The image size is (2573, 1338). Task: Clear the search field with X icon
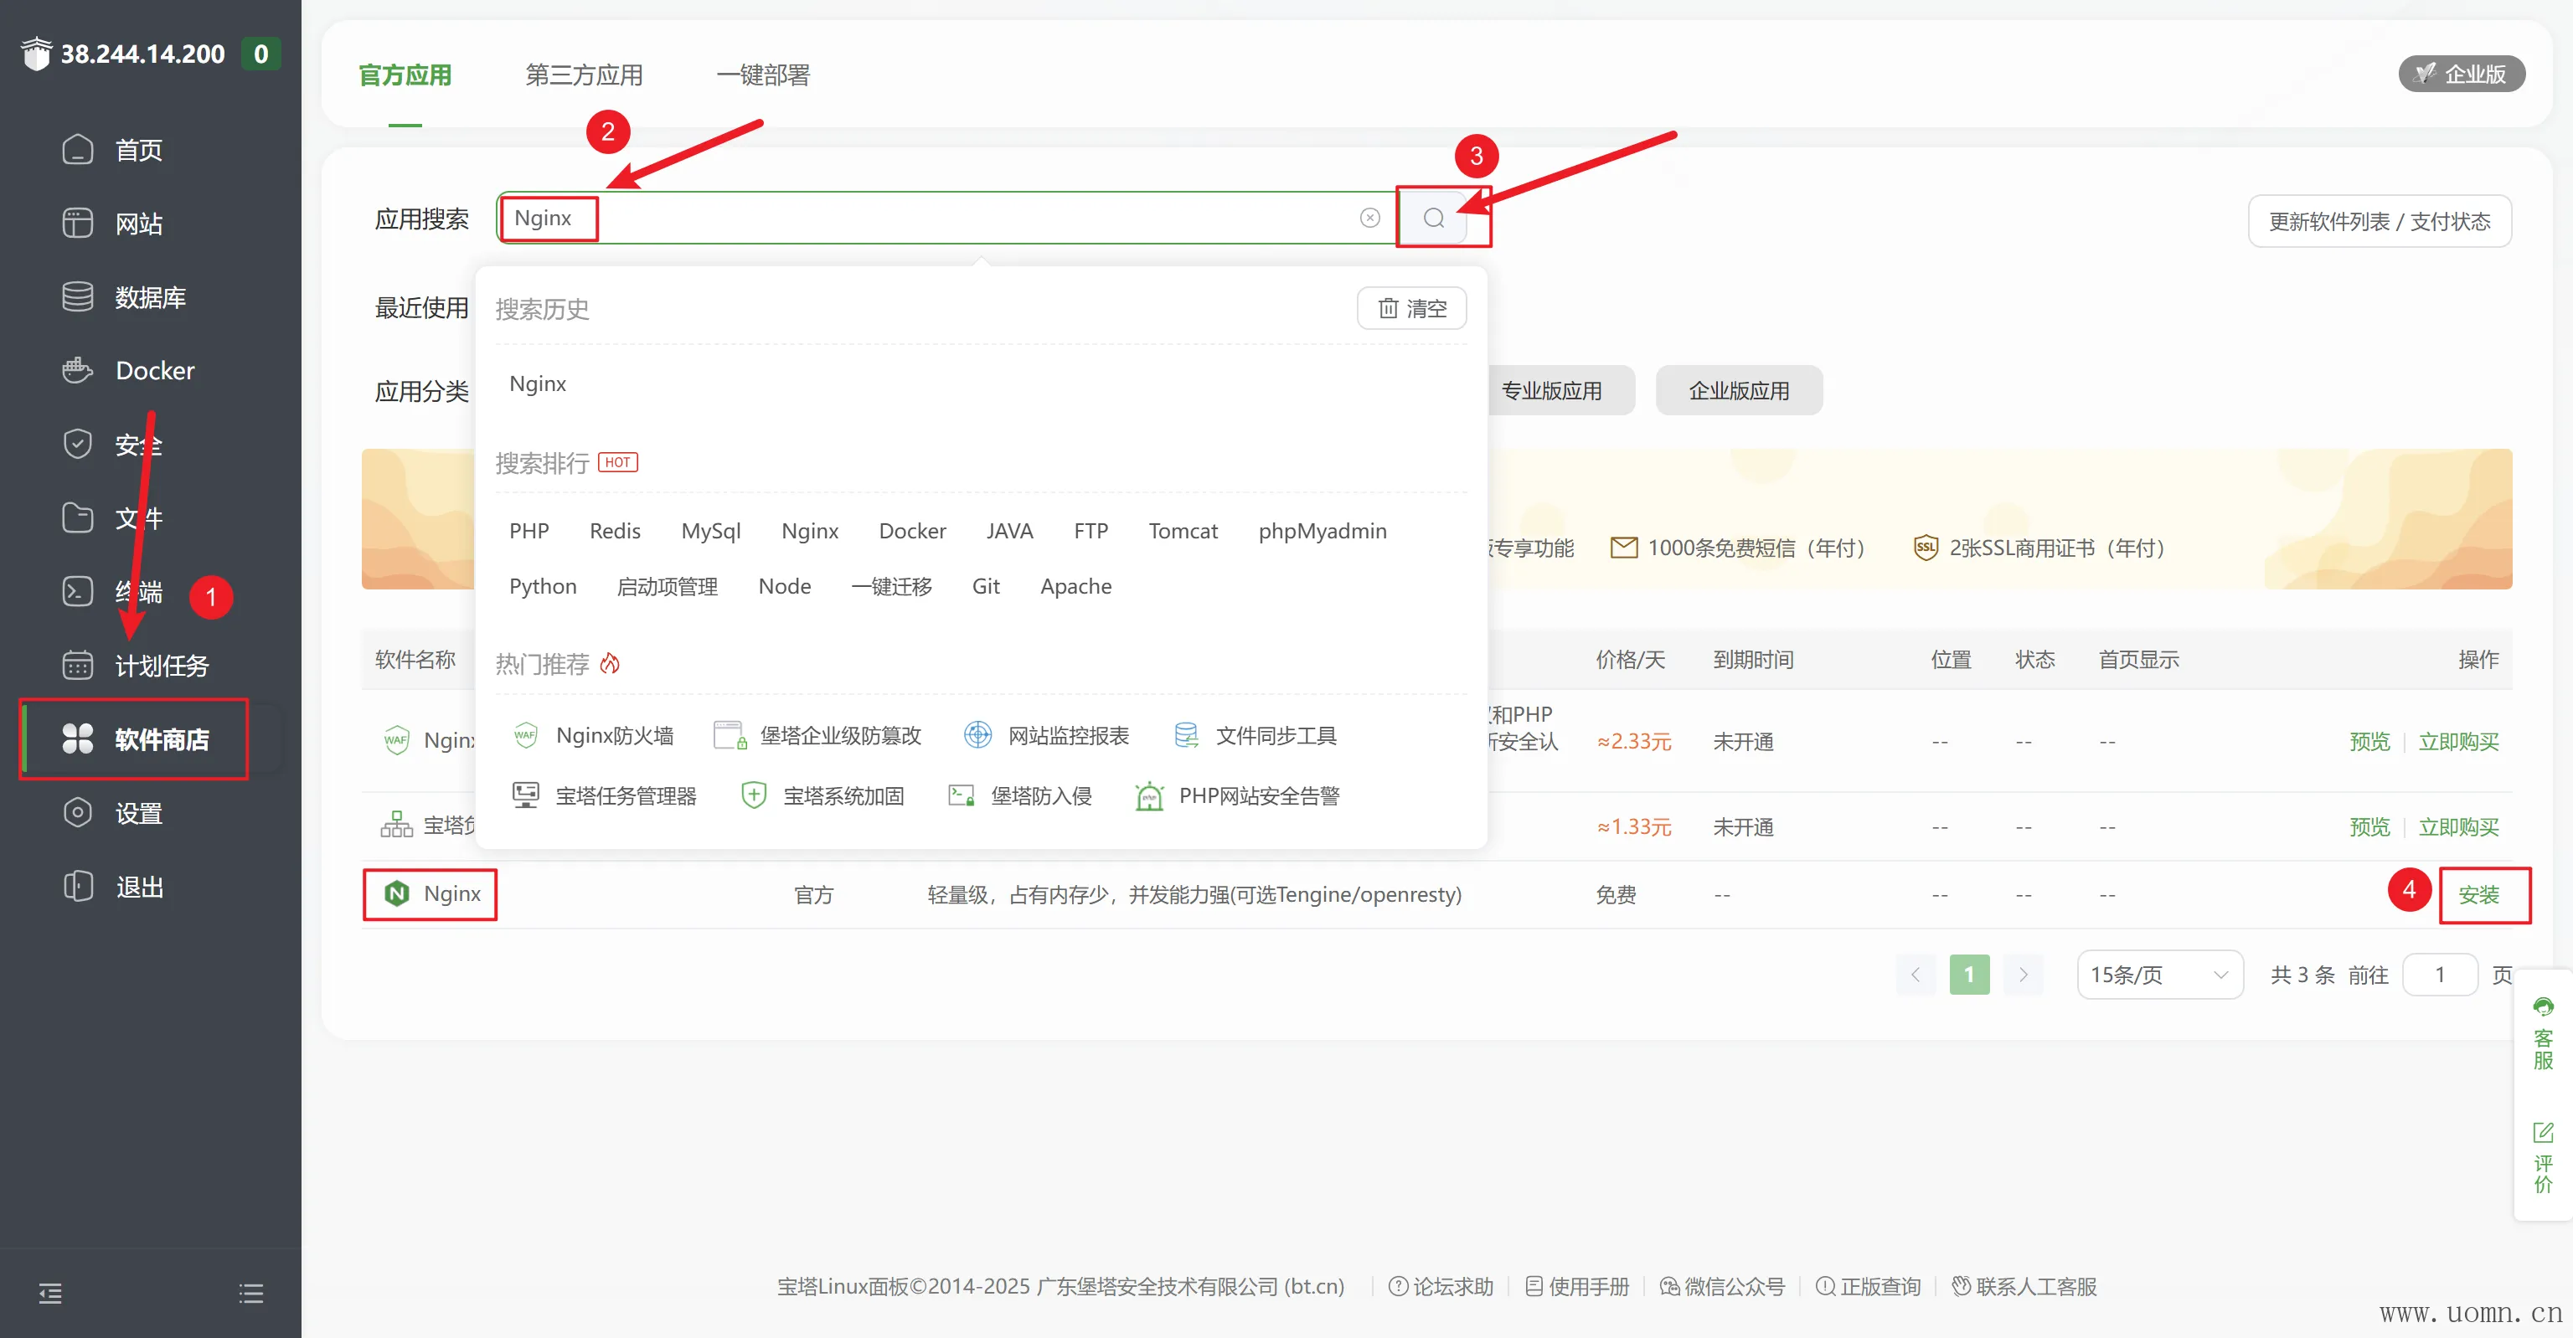click(x=1369, y=218)
